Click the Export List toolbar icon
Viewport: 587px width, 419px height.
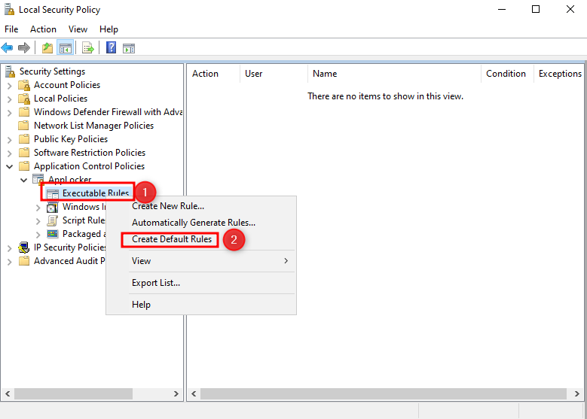[x=88, y=48]
